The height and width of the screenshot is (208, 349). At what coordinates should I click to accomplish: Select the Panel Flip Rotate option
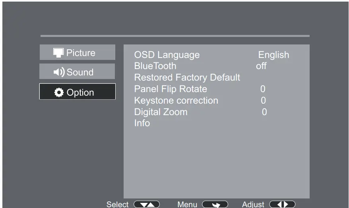[171, 89]
